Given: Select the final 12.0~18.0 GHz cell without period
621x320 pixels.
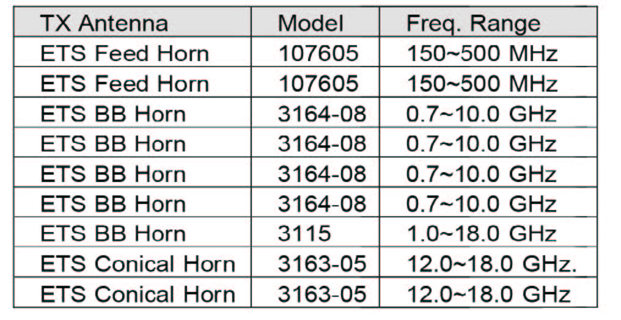Looking at the screenshot, I should coord(488,294).
